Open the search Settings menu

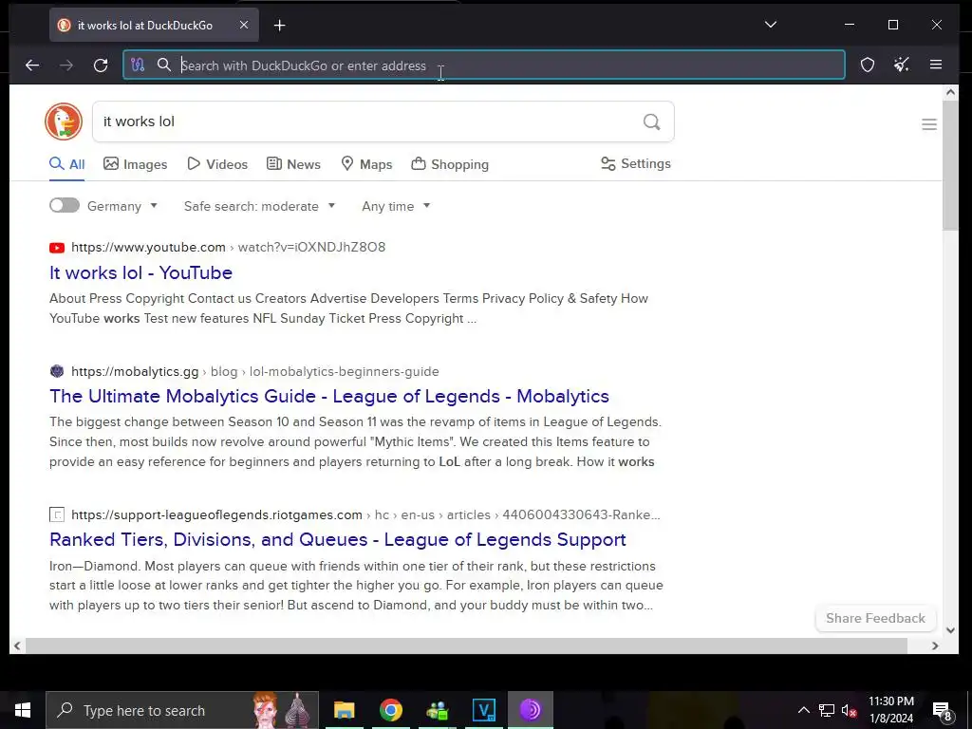tap(636, 163)
